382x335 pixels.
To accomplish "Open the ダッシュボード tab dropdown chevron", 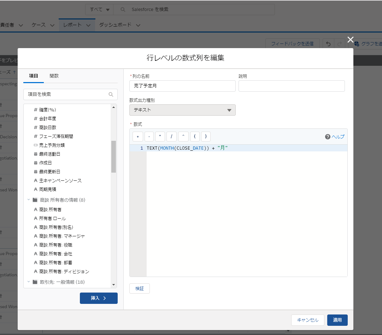I will [138, 25].
